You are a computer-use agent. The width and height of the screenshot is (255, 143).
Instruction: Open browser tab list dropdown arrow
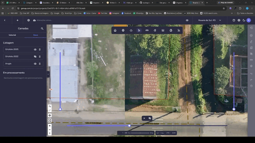coord(3,3)
